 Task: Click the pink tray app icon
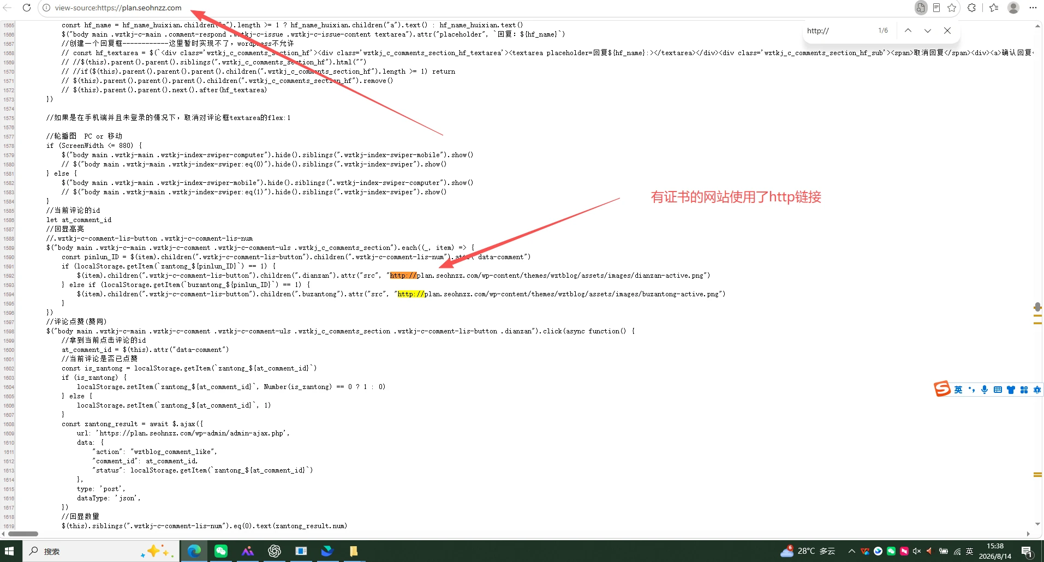(904, 551)
